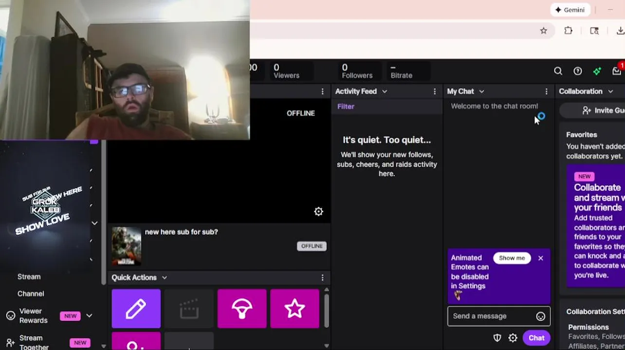Viewport: 625px width, 350px height.
Task: Expand My Chat dropdown
Action: tap(481, 91)
